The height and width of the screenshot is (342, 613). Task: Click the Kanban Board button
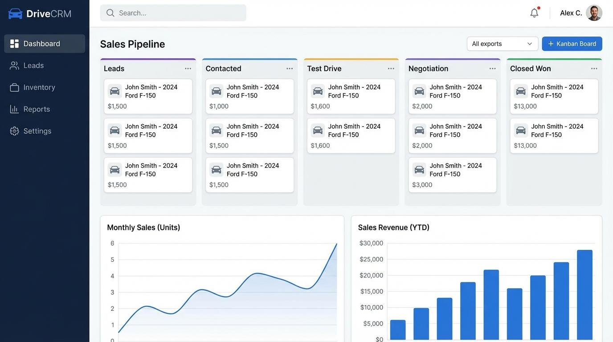click(572, 43)
